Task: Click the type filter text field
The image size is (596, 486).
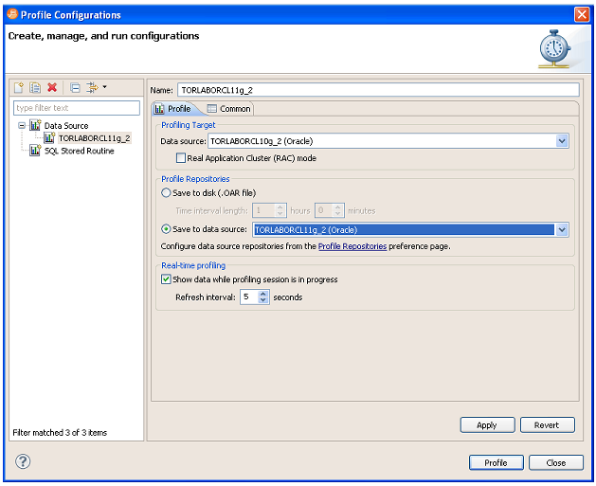Action: 77,108
